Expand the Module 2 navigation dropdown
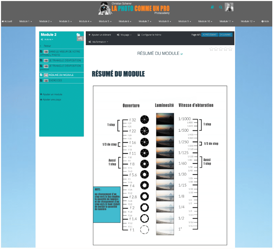 pos(45,21)
